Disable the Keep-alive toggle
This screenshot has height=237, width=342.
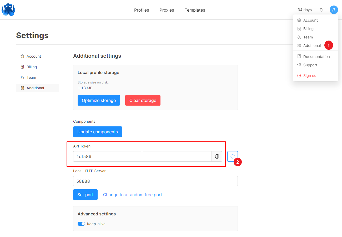click(82, 224)
